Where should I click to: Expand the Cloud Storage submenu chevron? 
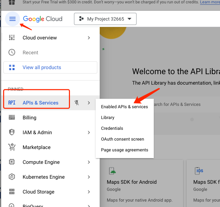point(89,192)
